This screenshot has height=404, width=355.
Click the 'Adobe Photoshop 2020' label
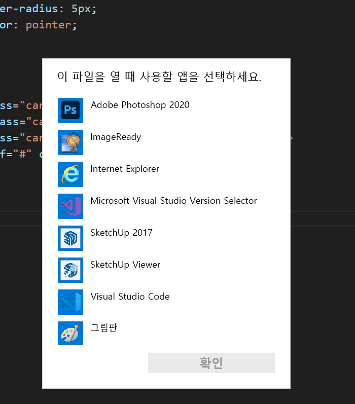pos(140,105)
